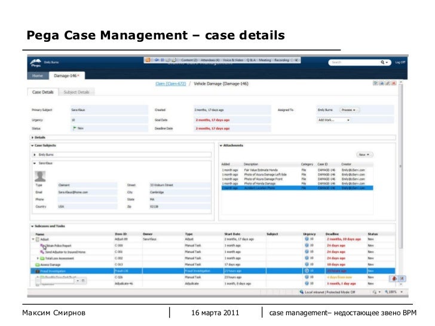Click the Start Date column header
This screenshot has width=435, height=326.
coord(232,234)
